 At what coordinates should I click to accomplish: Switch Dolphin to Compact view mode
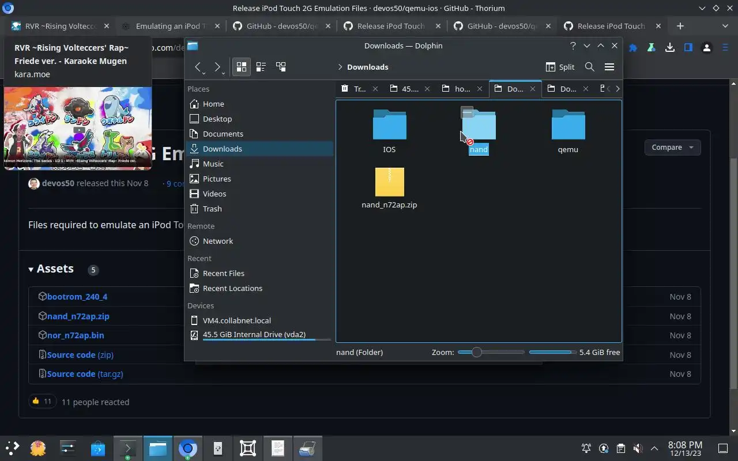(x=261, y=67)
